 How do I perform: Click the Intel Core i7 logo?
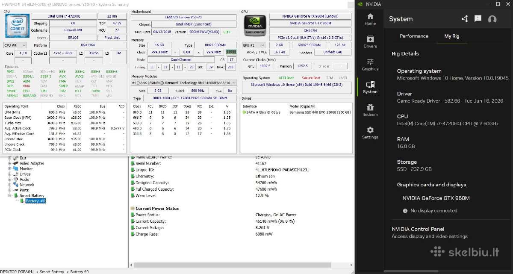click(16, 27)
